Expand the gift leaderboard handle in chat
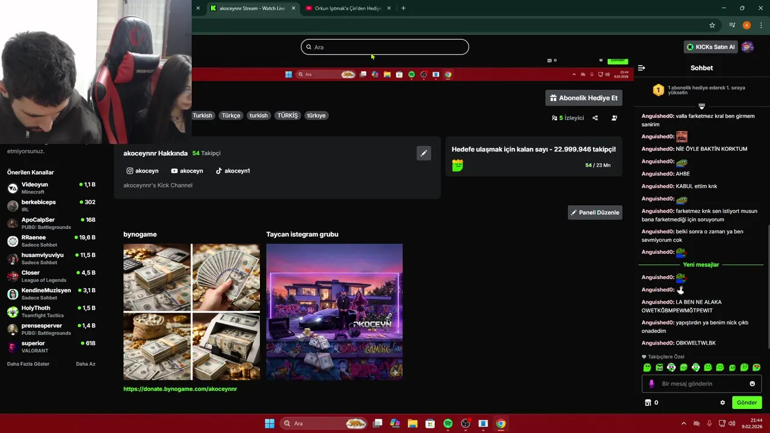Screen dimensions: 770x433 [701, 106]
